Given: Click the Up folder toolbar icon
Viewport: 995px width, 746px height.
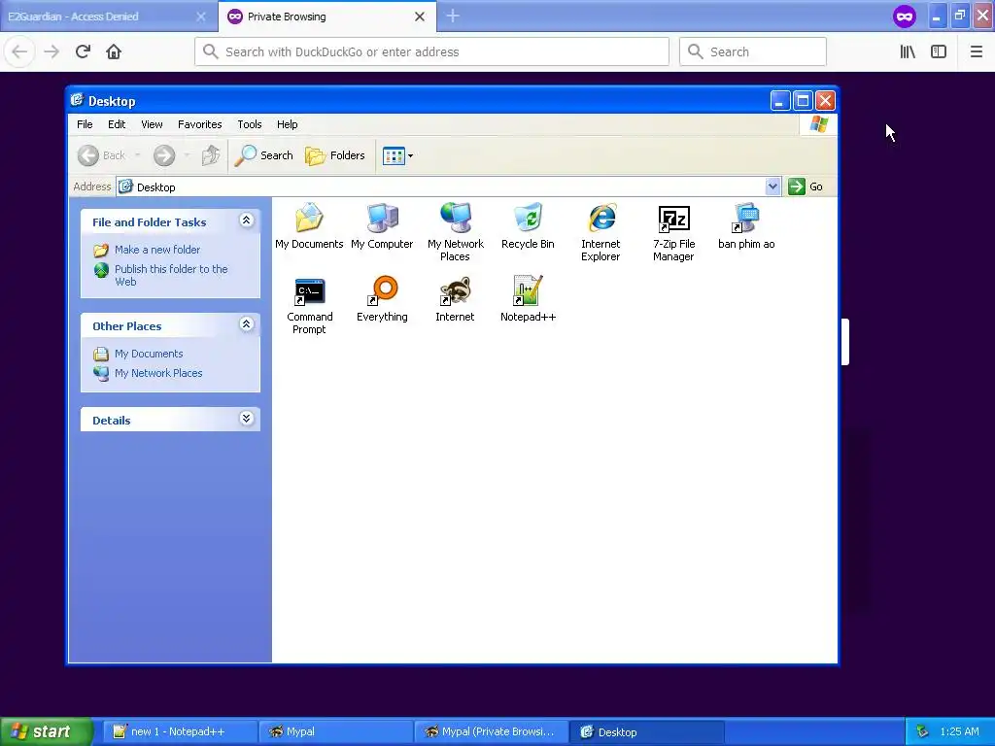Looking at the screenshot, I should tap(211, 155).
